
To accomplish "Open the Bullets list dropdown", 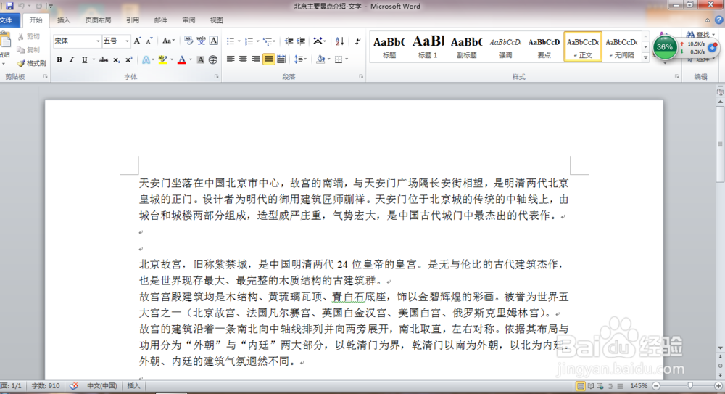I will click(239, 41).
